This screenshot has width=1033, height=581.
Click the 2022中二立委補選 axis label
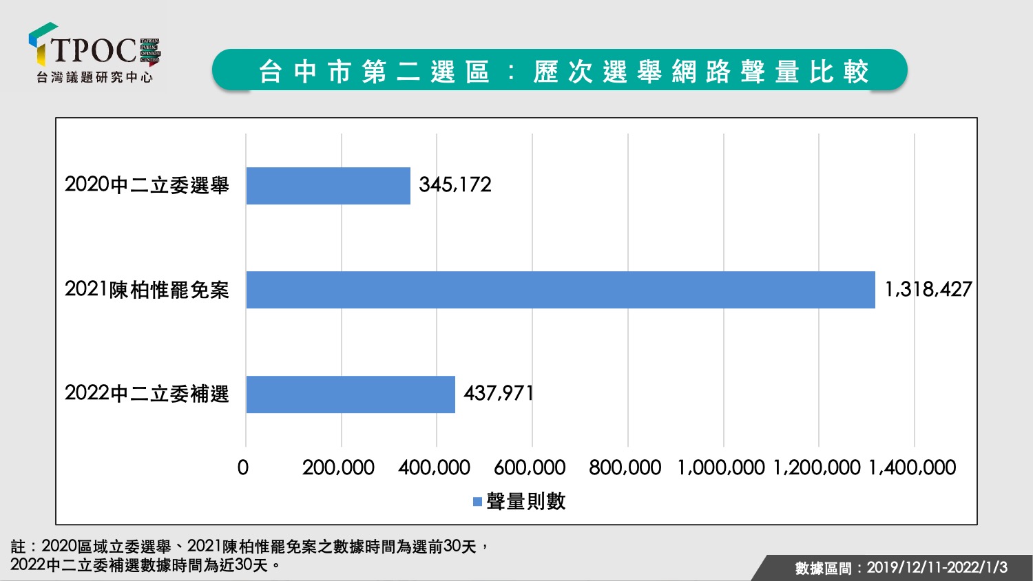coord(147,394)
